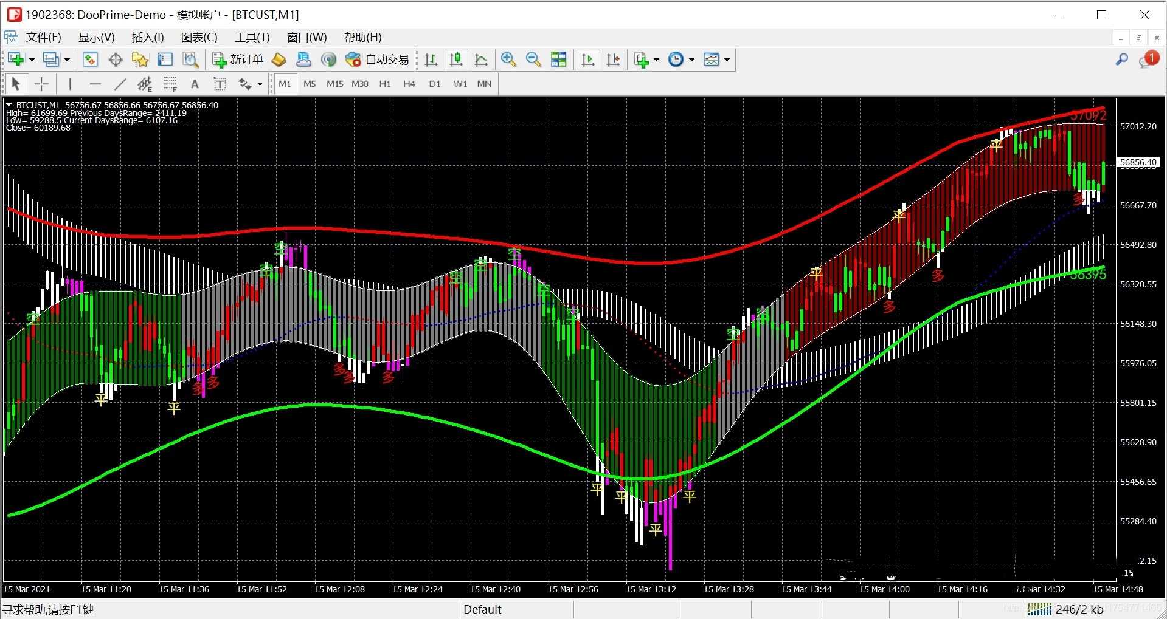The height and width of the screenshot is (619, 1167).
Task: Select the cursor arrow tool
Action: click(16, 84)
